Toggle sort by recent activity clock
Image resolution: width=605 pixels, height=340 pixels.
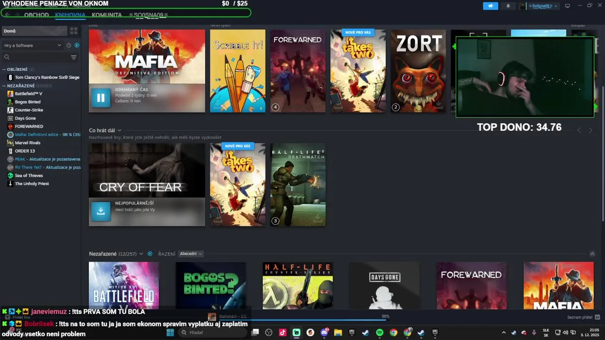69,45
